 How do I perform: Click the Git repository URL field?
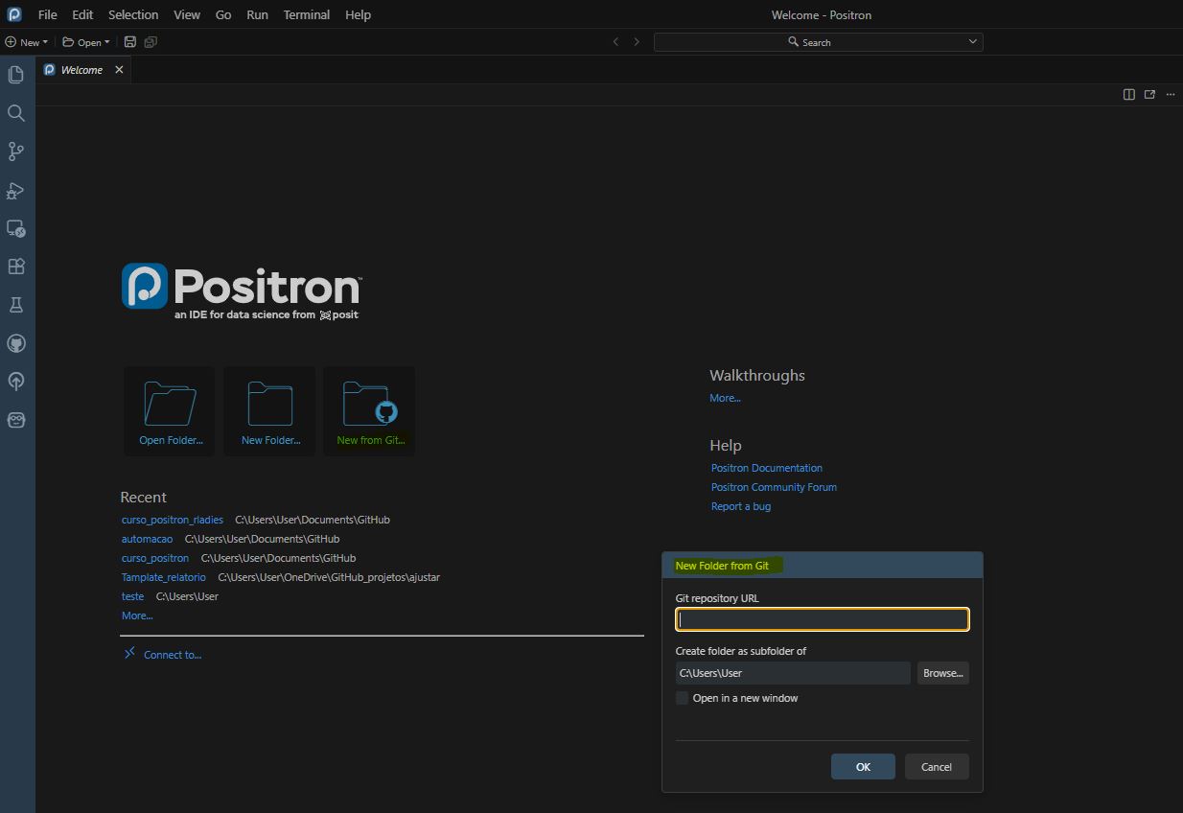822,619
